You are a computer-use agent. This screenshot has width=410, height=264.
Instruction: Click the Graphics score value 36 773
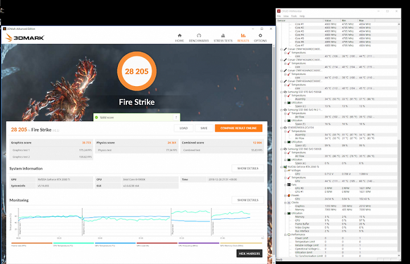tap(87, 143)
